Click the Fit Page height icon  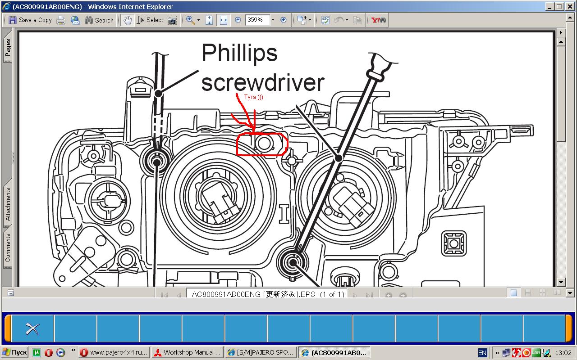click(x=209, y=20)
